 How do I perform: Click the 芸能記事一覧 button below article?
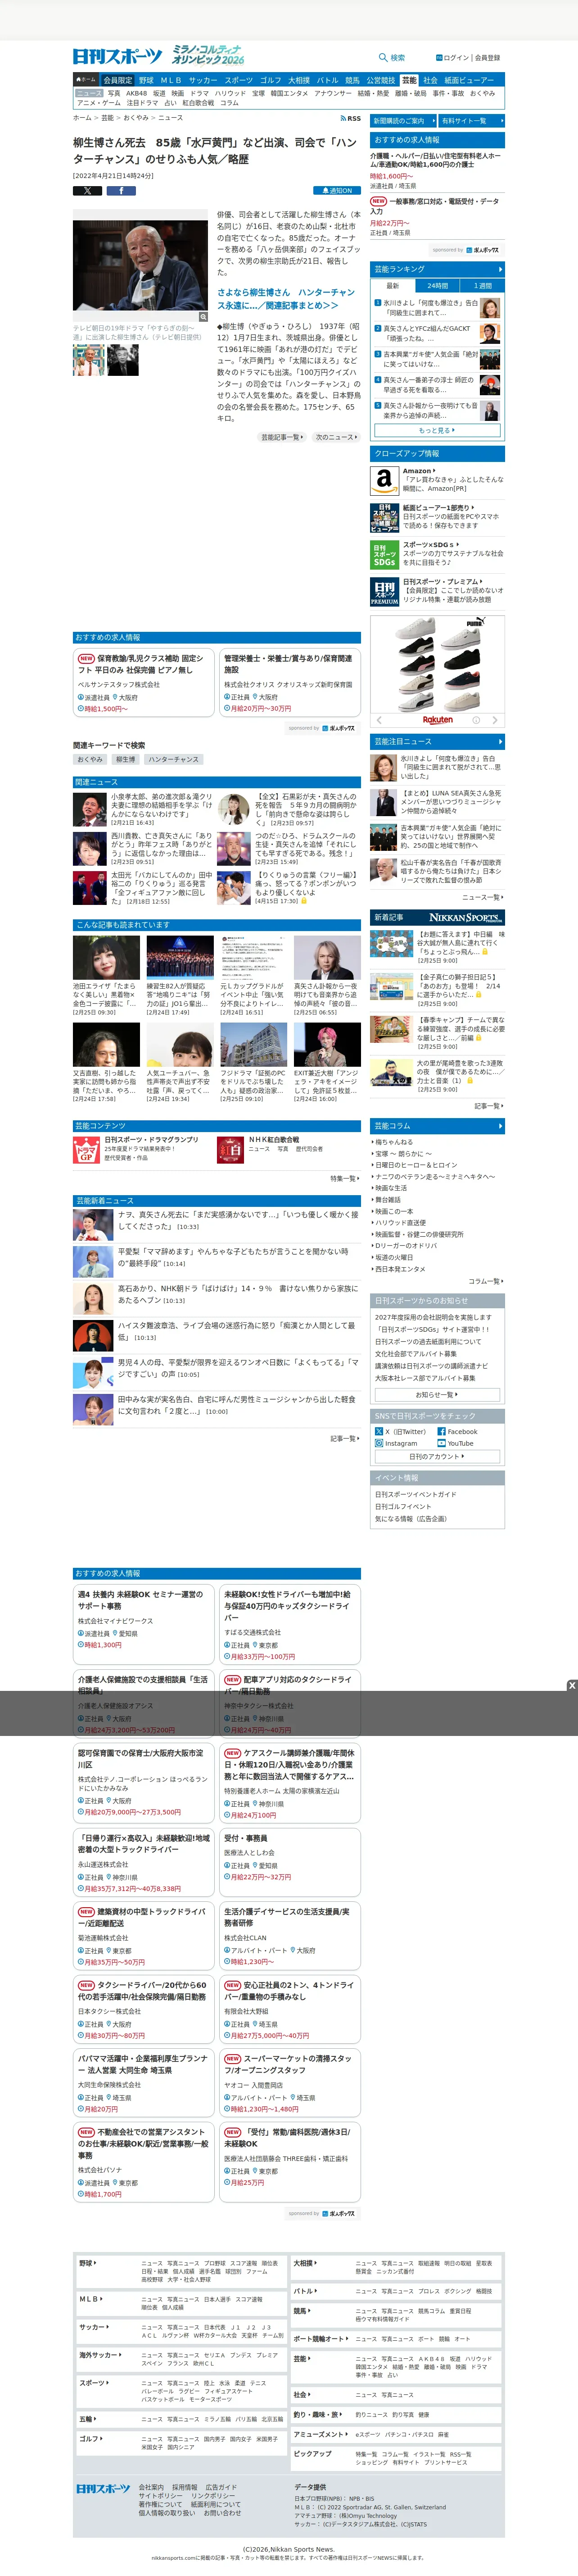[x=283, y=437]
